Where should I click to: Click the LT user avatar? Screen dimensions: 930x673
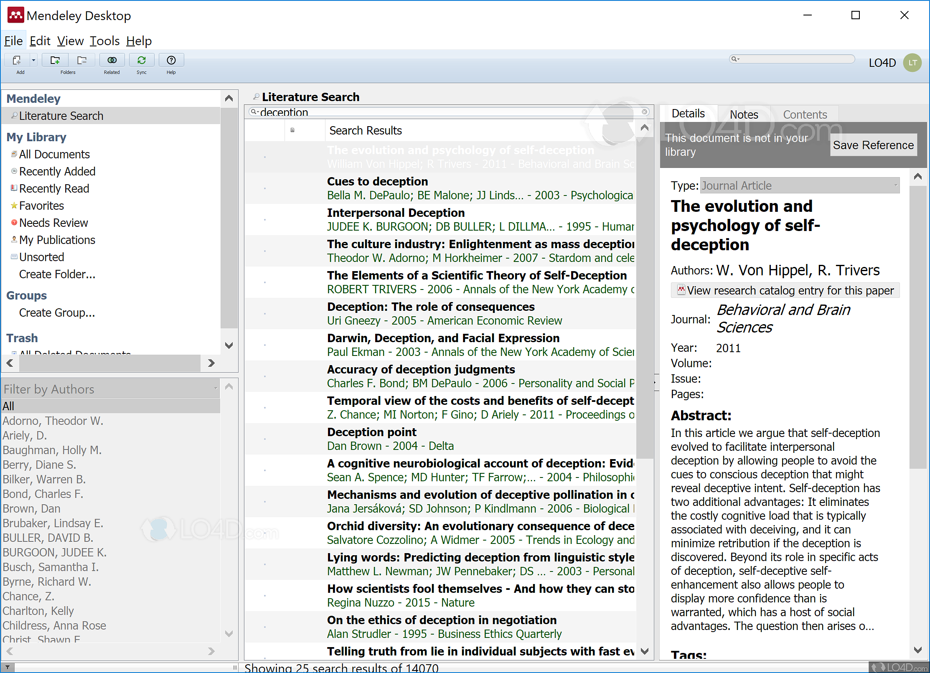912,63
